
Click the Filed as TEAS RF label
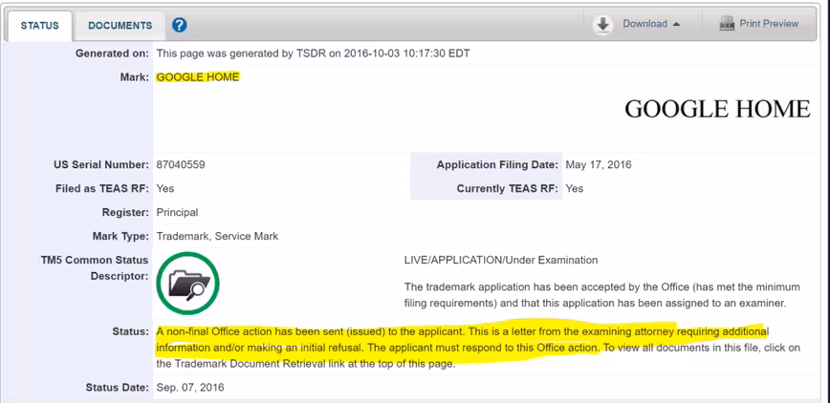[102, 189]
